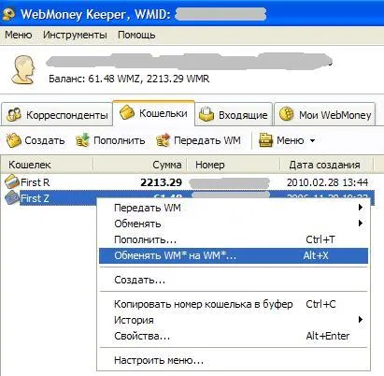The height and width of the screenshot is (376, 384).
Task: Click the Передать WM transfer toolbar icon
Action: tap(163, 140)
